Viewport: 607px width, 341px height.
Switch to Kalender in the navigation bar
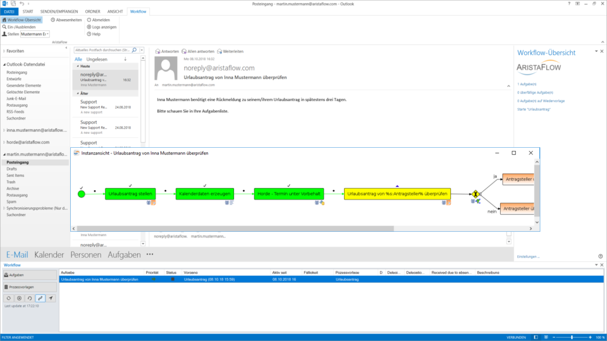49,254
